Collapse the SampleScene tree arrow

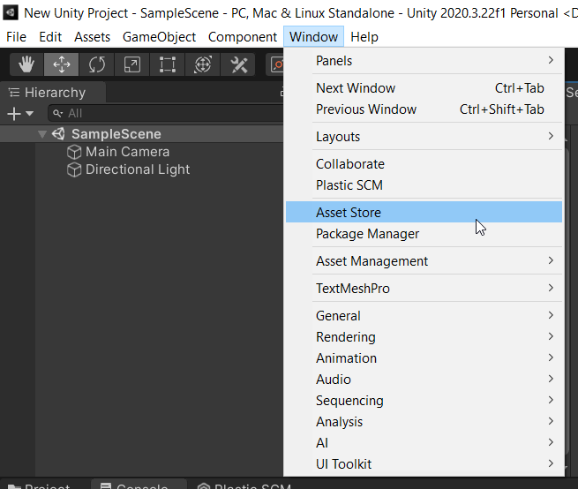42,134
